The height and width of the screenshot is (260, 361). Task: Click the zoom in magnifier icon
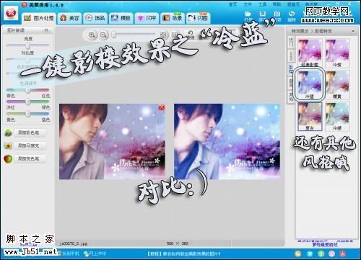pyautogui.click(x=92, y=35)
